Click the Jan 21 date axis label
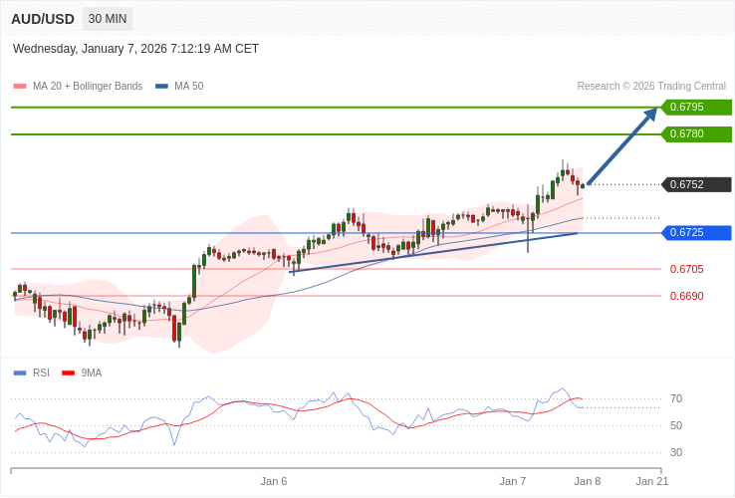The image size is (735, 498). click(x=652, y=481)
